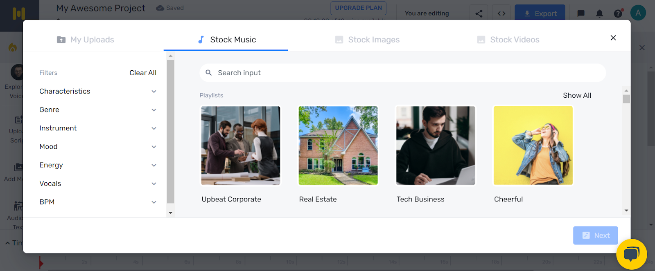Click the Upbeat Corporate label
Viewport: 655px width, 271px height.
231,199
